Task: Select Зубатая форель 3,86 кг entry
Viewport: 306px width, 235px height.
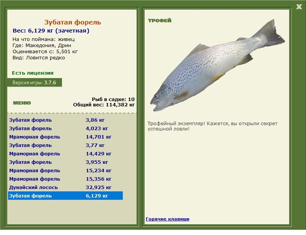Action: 65,120
